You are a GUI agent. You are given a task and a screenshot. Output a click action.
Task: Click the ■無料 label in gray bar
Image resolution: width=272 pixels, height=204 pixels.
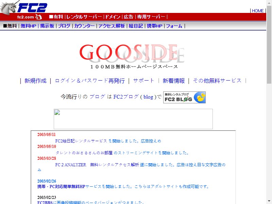click(x=10, y=26)
